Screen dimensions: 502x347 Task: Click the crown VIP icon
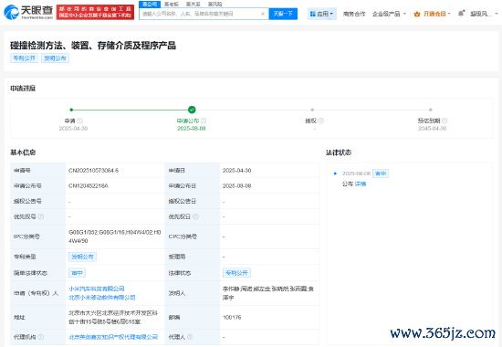click(417, 14)
